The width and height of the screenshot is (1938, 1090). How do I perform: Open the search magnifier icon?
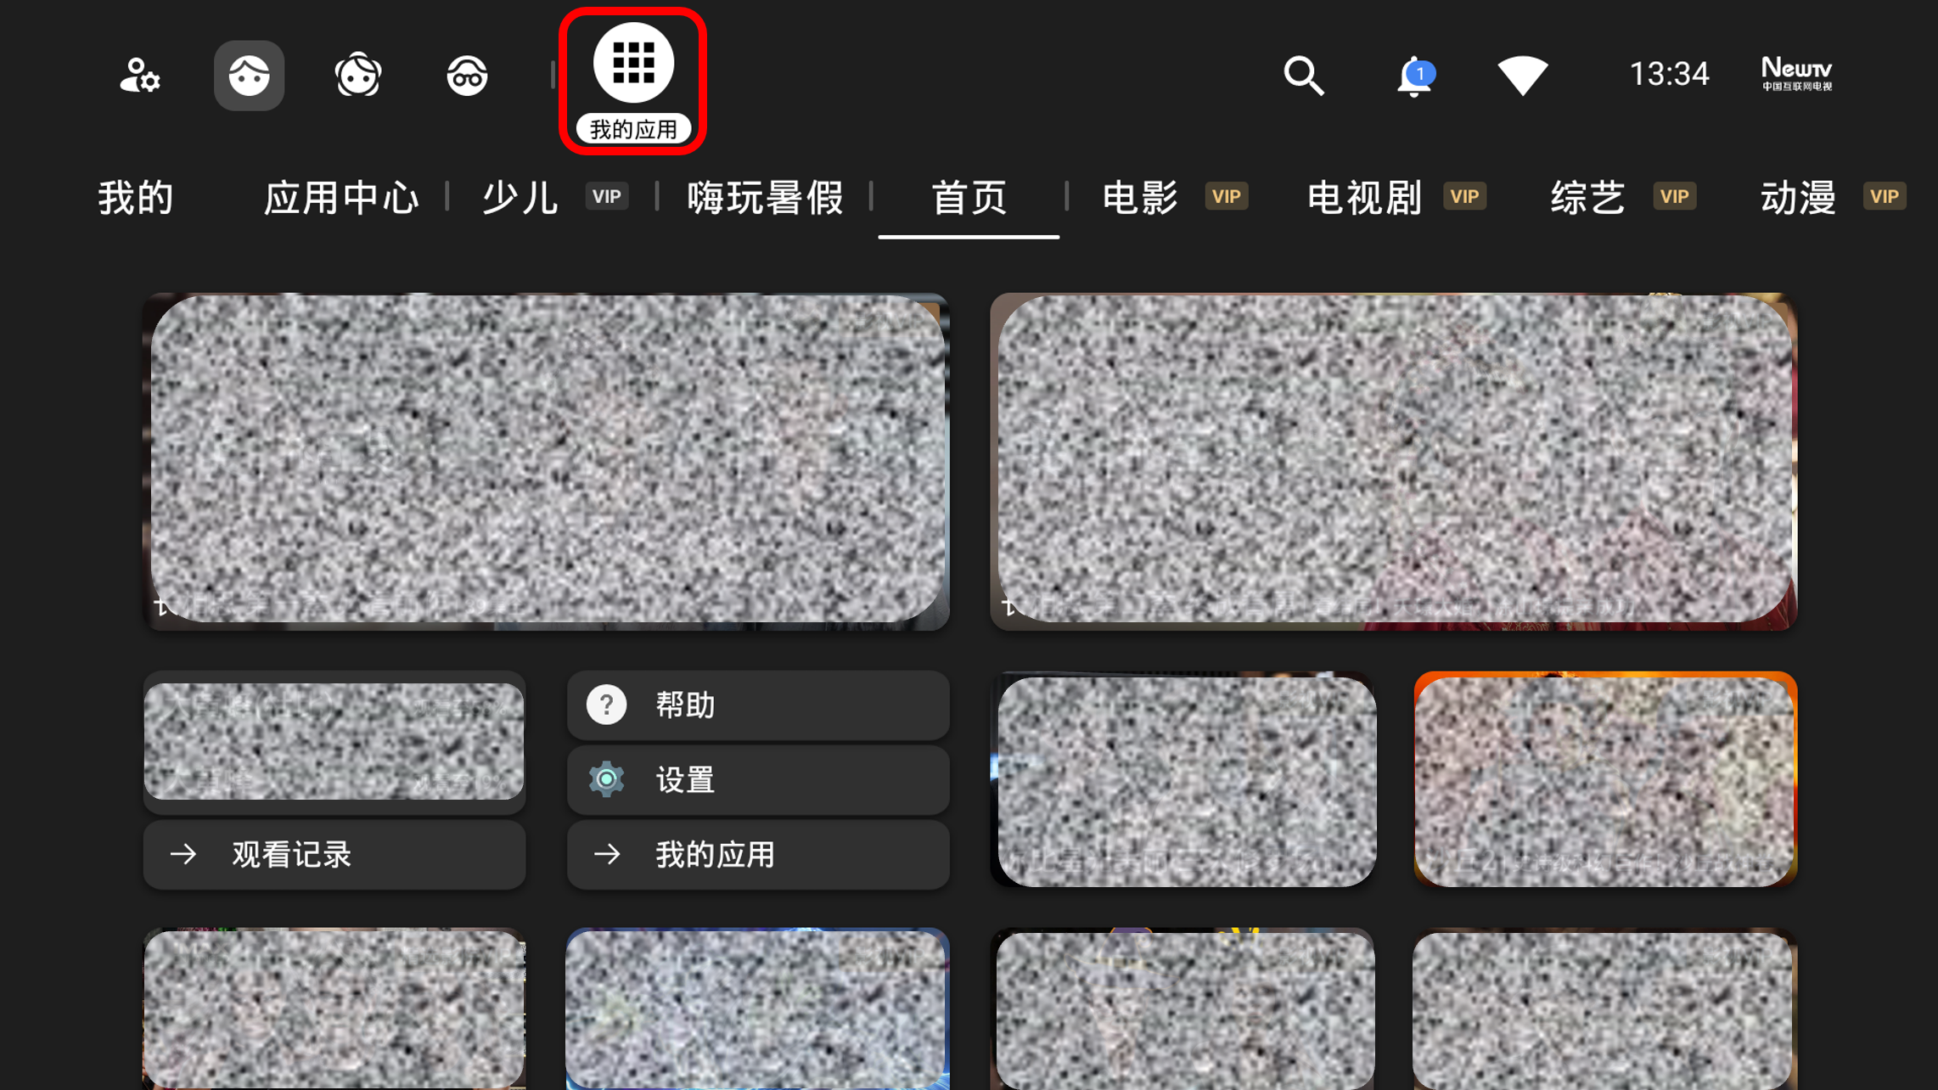coord(1303,76)
